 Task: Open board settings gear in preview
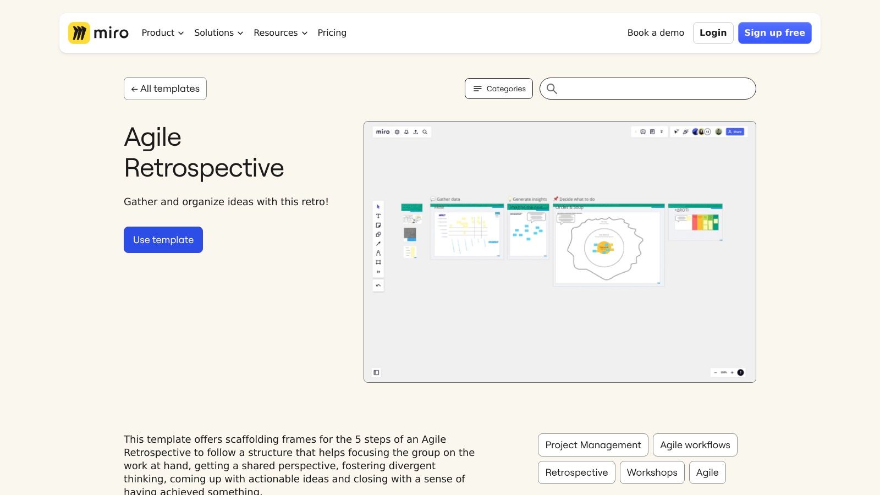[397, 132]
